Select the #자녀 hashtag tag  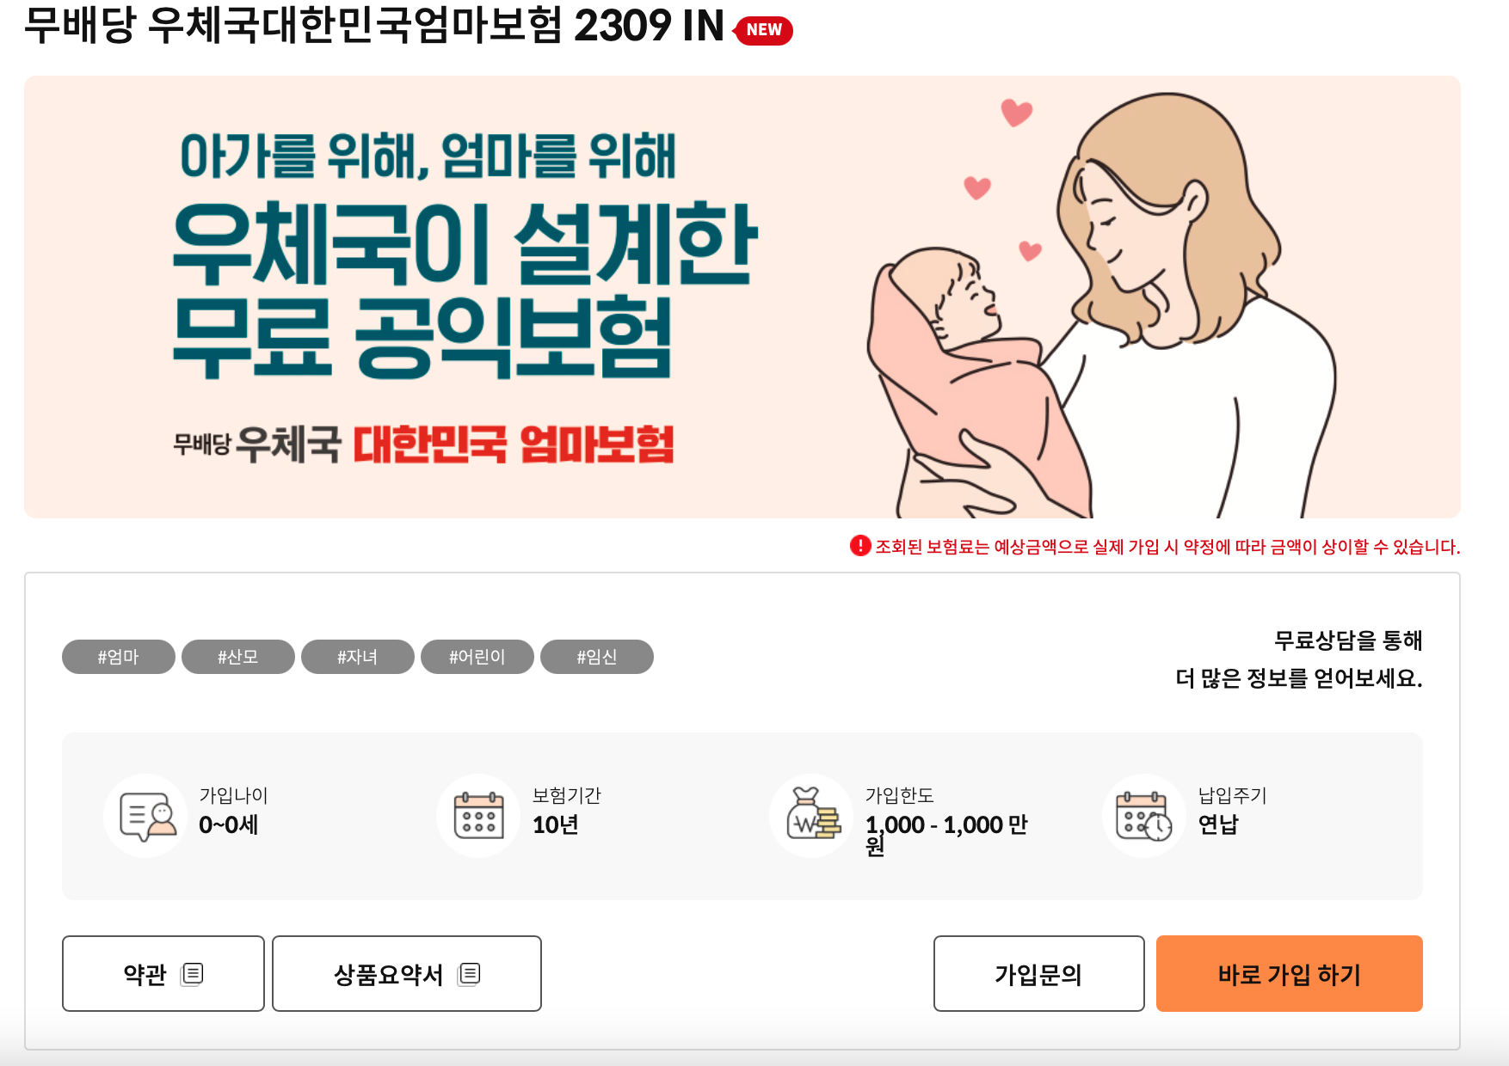click(x=358, y=657)
